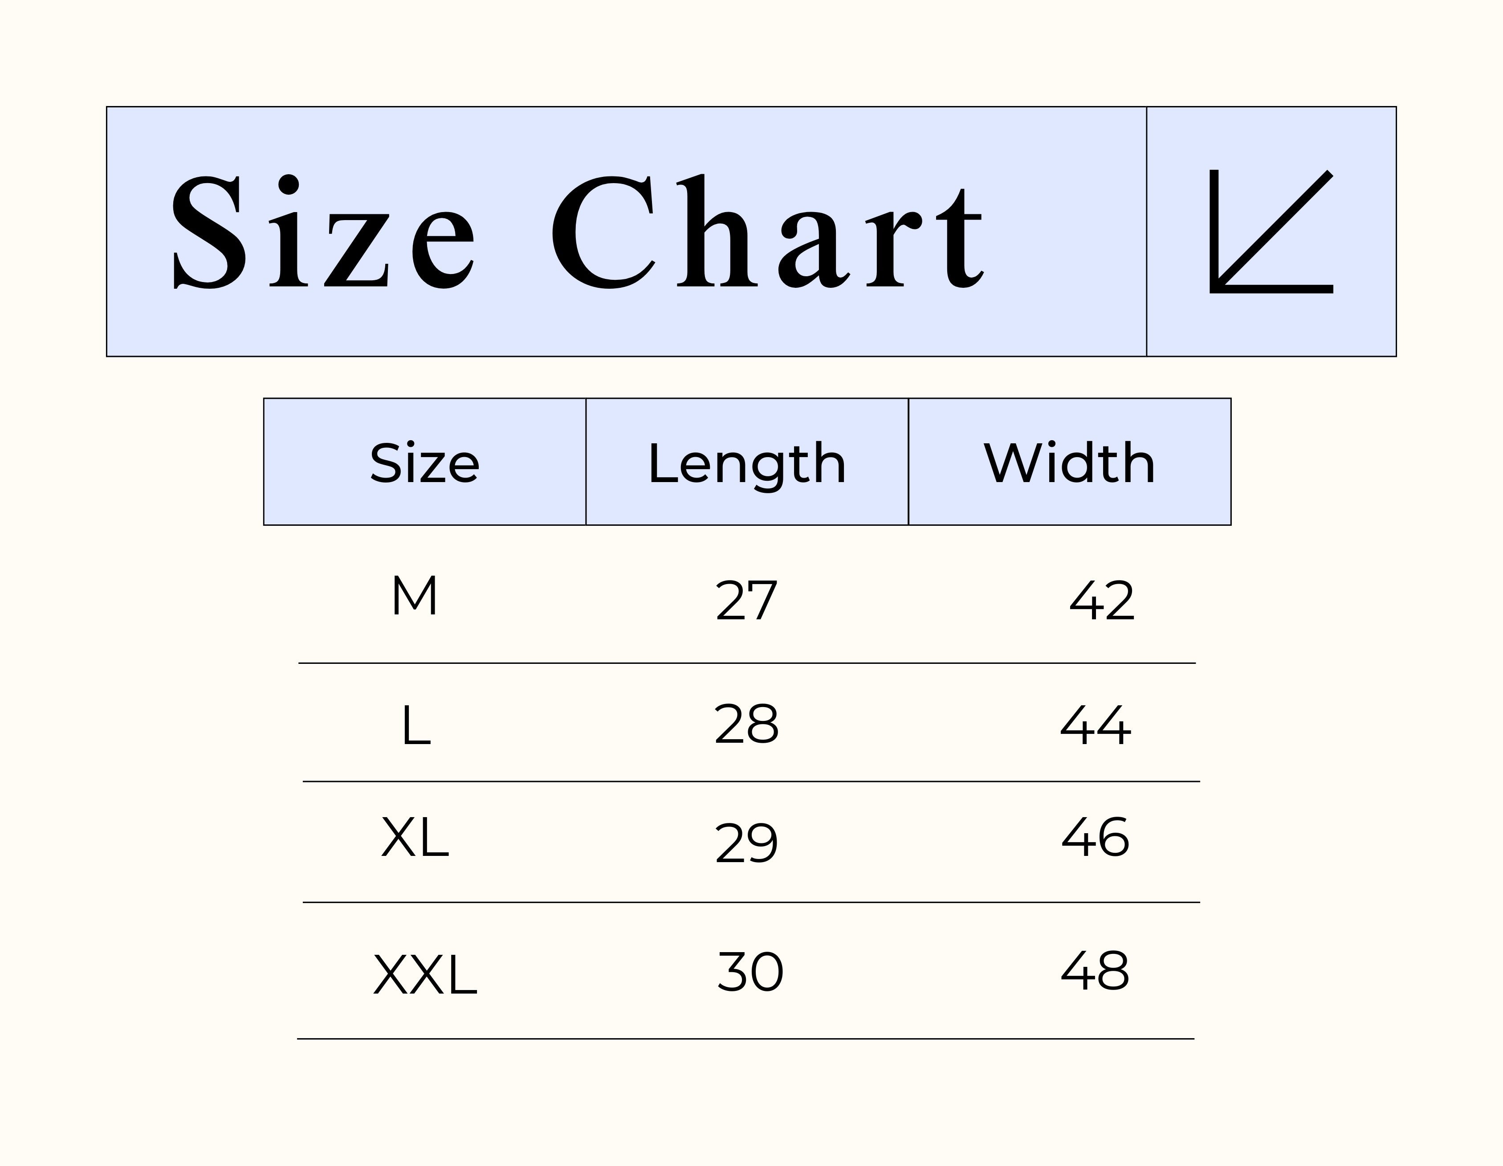Select the L size label
This screenshot has height=1166, width=1503.
click(415, 726)
